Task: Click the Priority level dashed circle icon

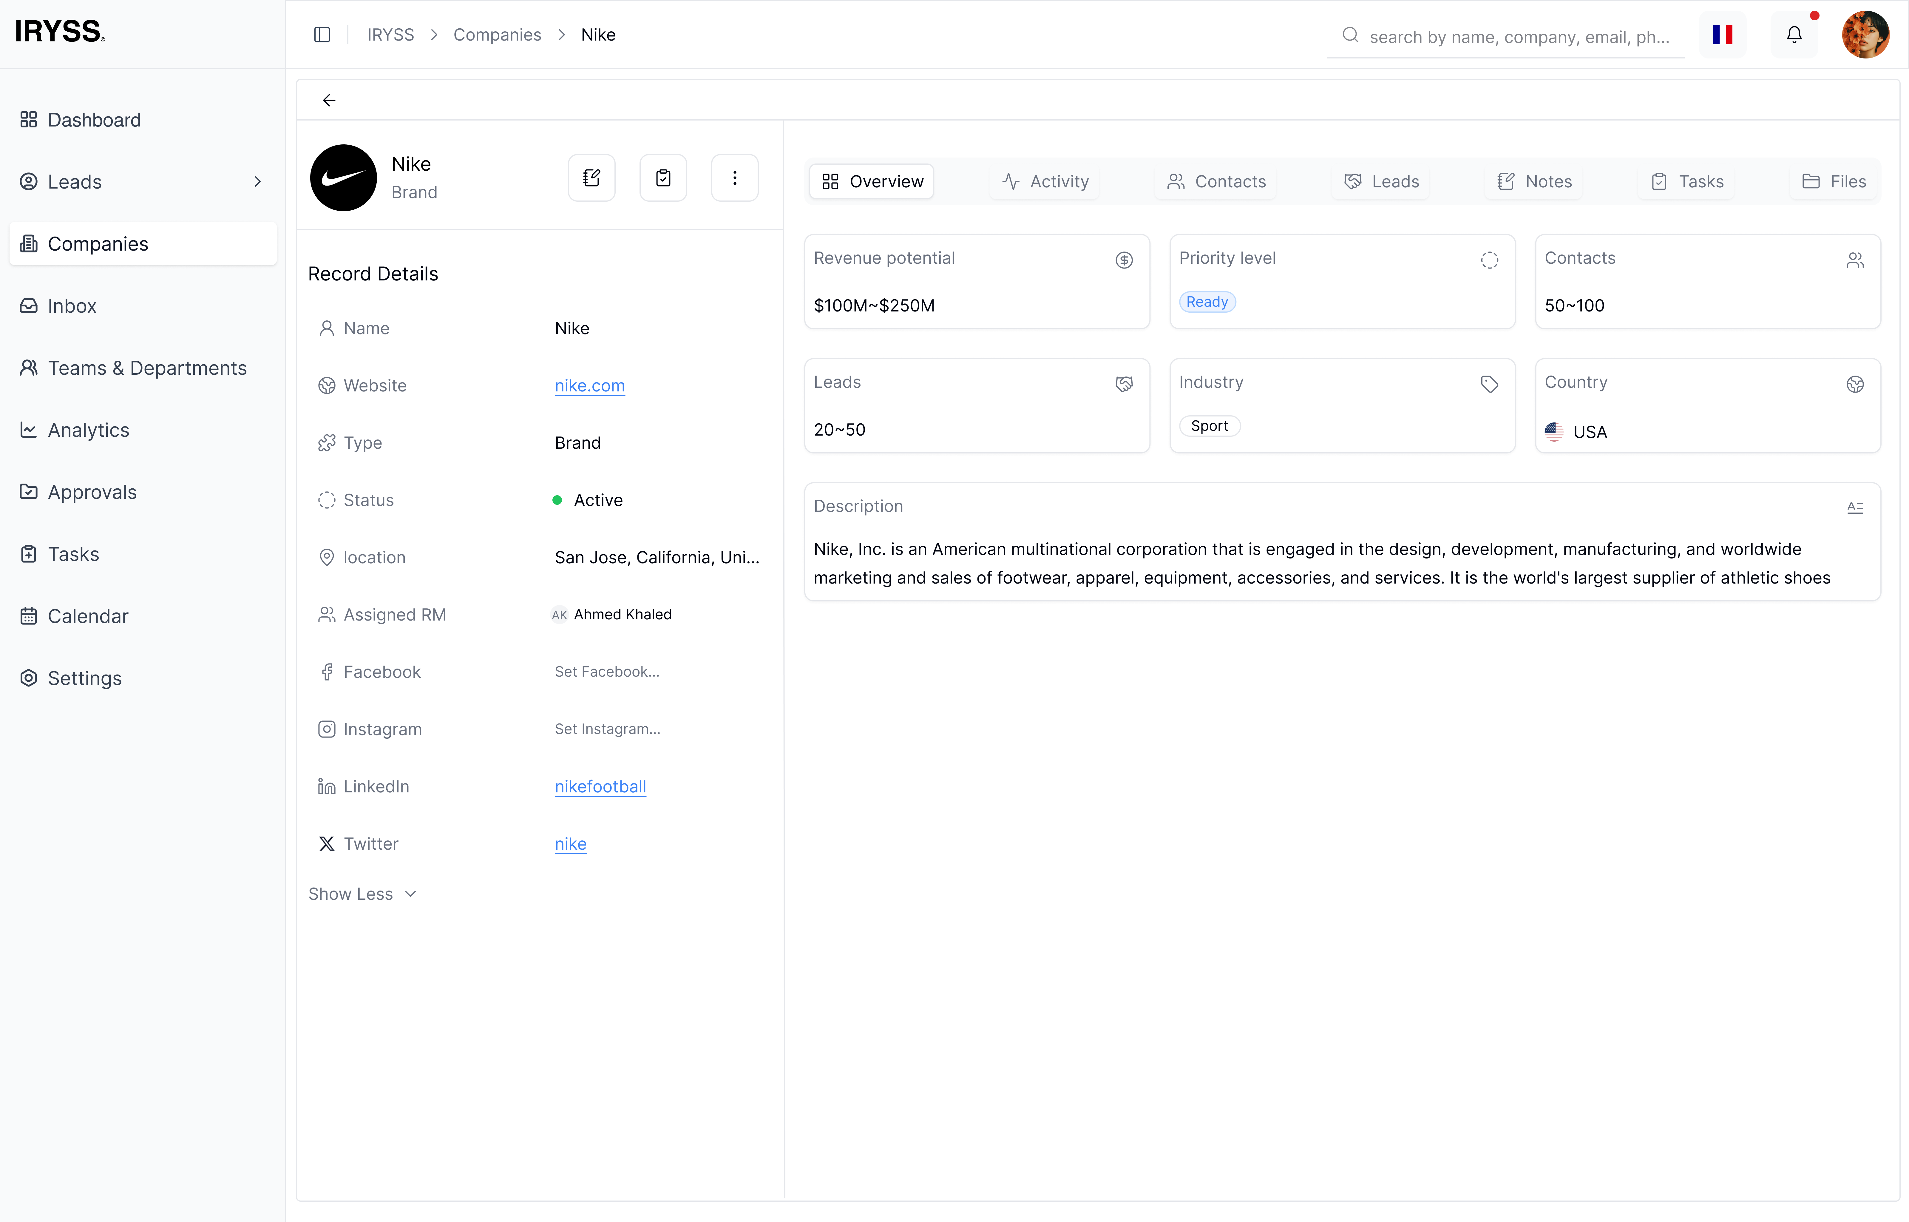Action: coord(1489,260)
